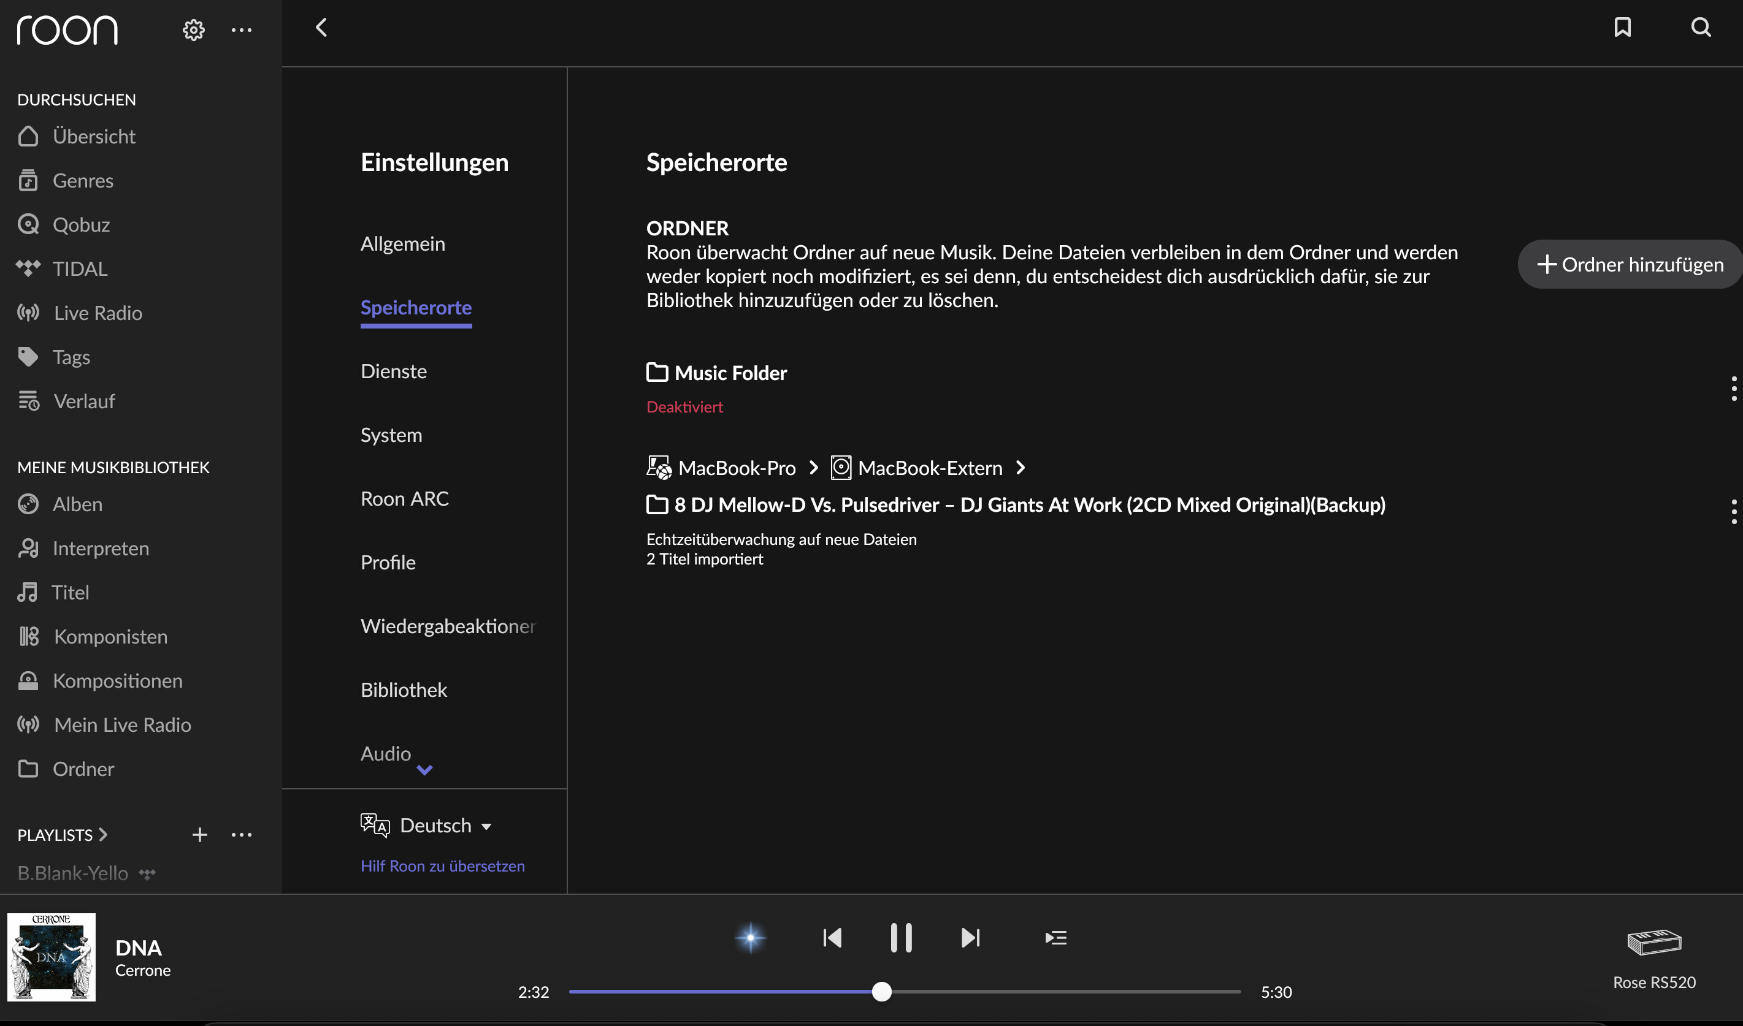
Task: Open options menu for Music Folder
Action: tap(1733, 389)
